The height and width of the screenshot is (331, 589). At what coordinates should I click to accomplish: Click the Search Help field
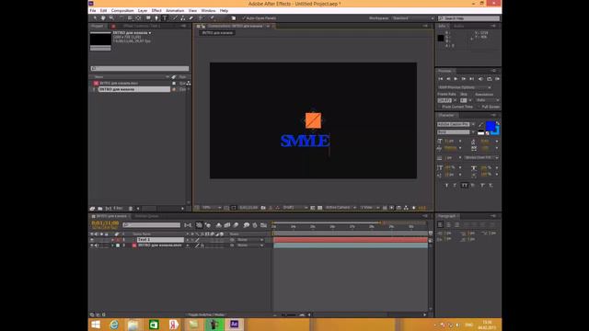[469, 18]
